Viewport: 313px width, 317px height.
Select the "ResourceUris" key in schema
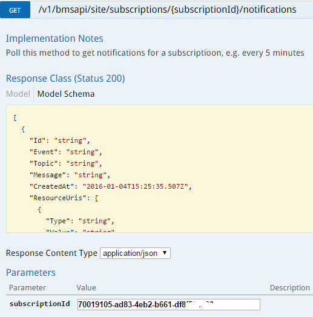pos(58,198)
